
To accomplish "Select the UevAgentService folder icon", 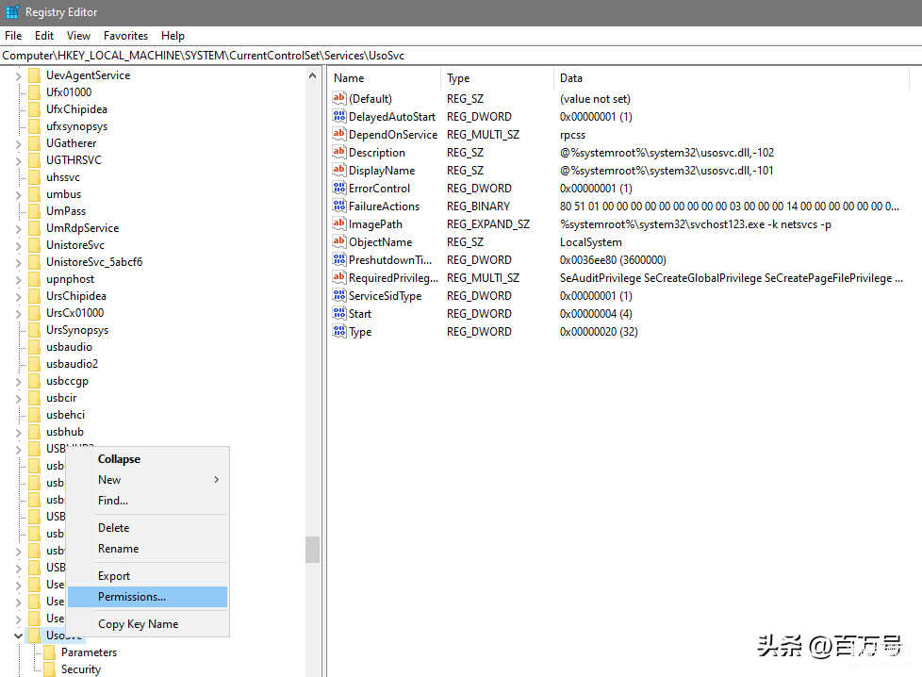I will (35, 75).
